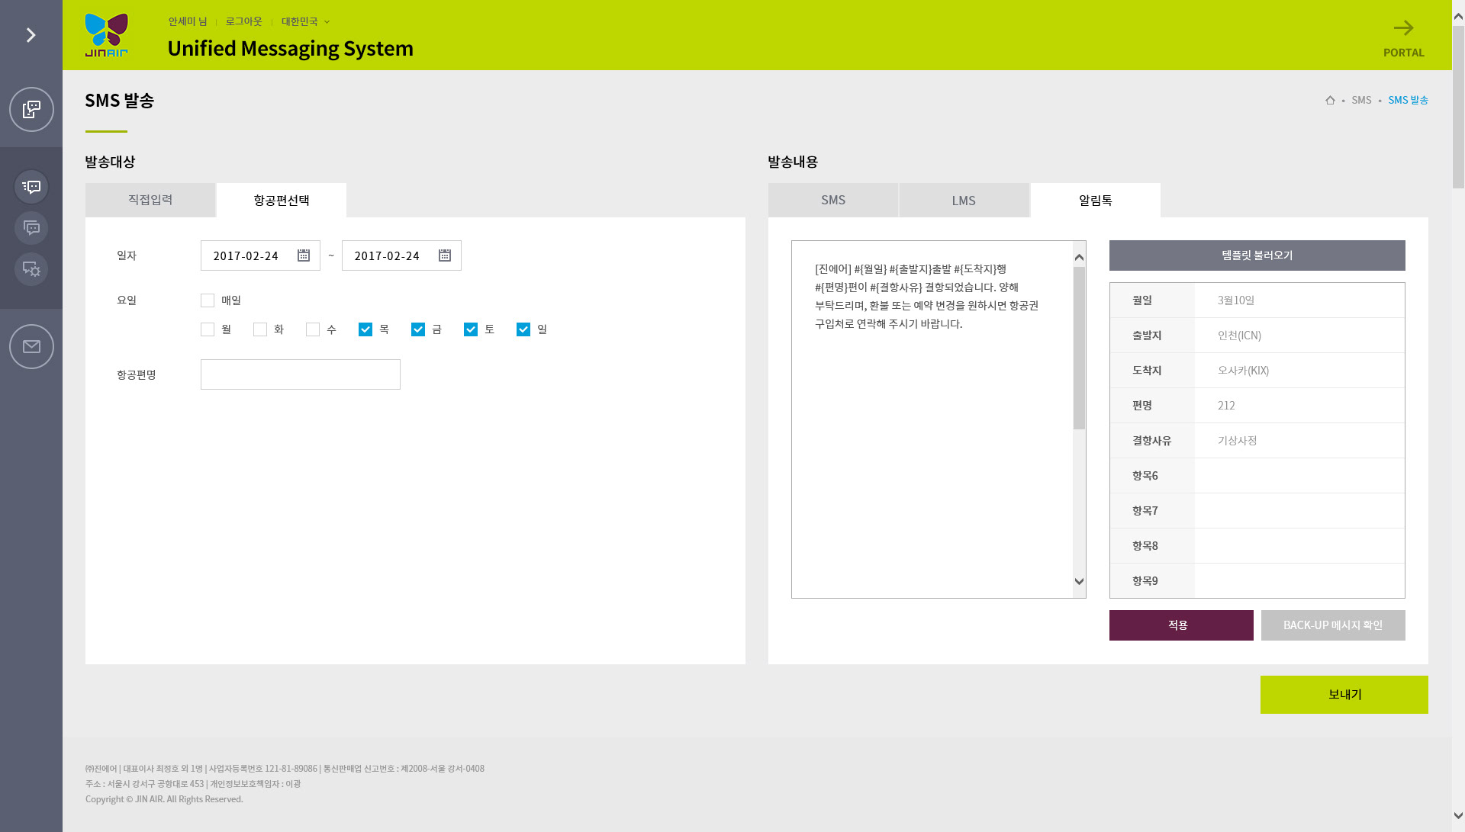Click the 보내기 send button
This screenshot has width=1465, height=832.
[x=1344, y=695]
